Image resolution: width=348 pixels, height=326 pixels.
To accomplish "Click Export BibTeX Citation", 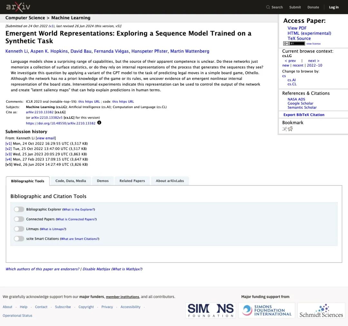I will (x=304, y=115).
